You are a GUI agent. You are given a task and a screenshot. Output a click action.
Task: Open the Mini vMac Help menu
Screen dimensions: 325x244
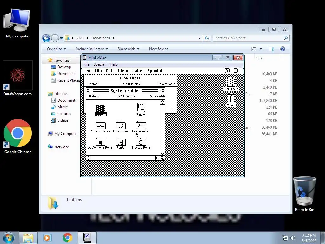[114, 64]
